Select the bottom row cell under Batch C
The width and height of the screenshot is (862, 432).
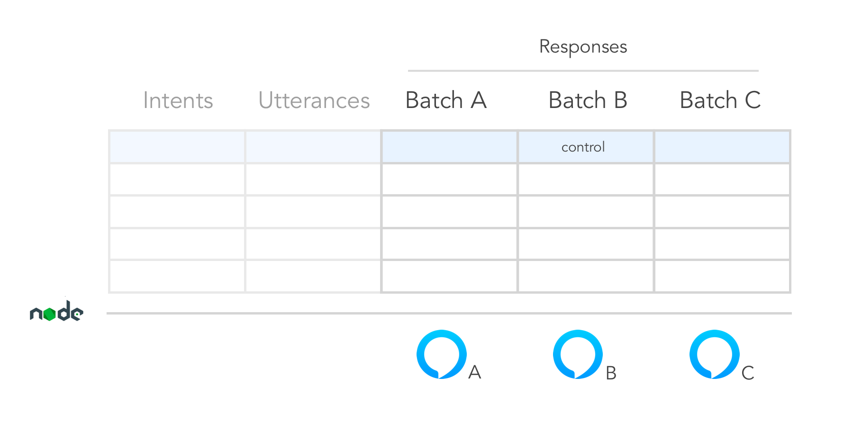coord(722,276)
